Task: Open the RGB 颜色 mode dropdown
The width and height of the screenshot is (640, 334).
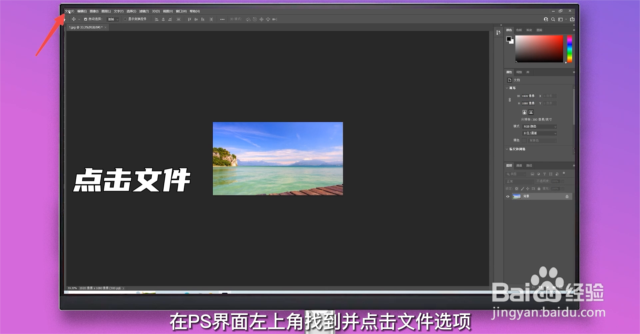Action: [539, 127]
